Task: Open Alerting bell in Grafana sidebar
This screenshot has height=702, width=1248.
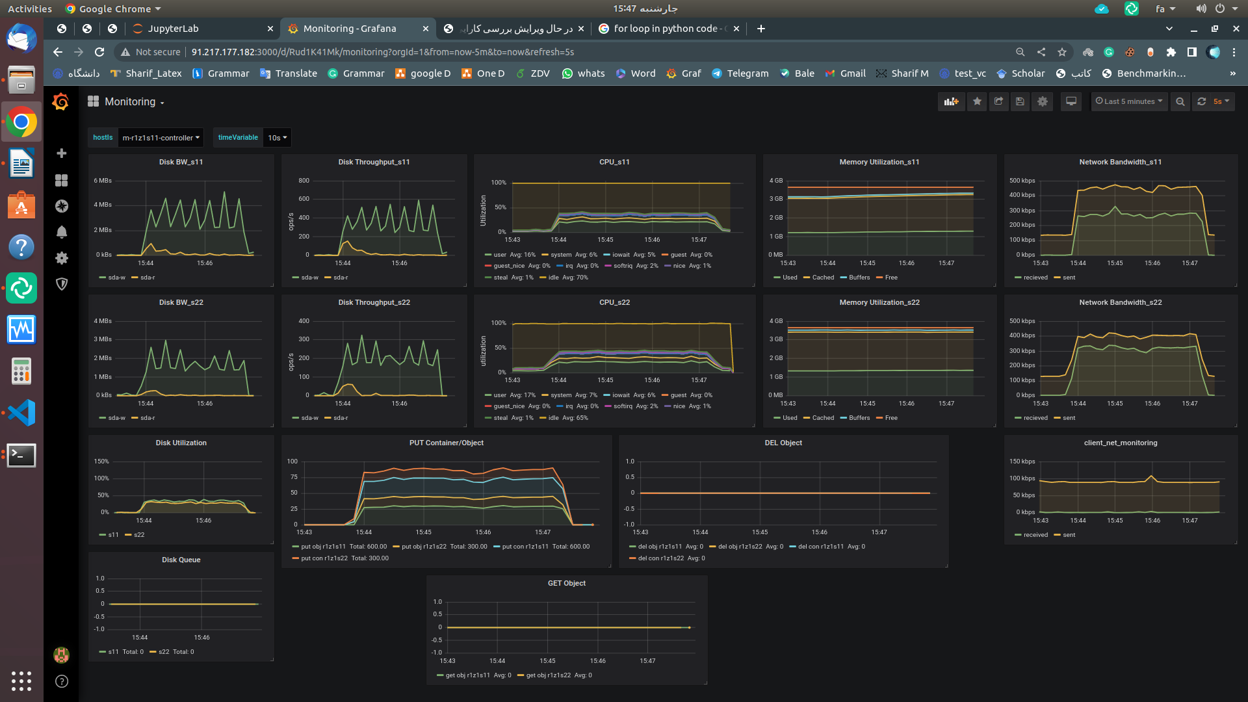Action: point(62,232)
